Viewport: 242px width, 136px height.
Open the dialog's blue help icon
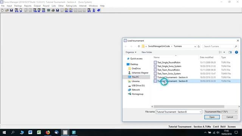tap(236, 52)
